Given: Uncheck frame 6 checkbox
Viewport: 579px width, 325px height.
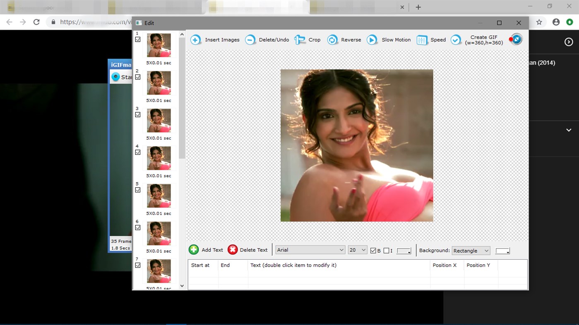Looking at the screenshot, I should (138, 227).
